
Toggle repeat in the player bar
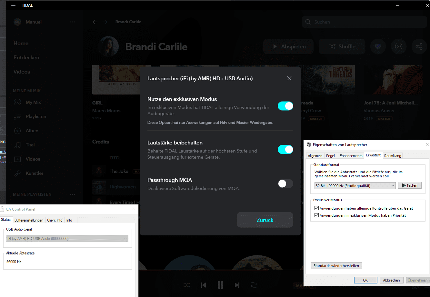point(254,285)
